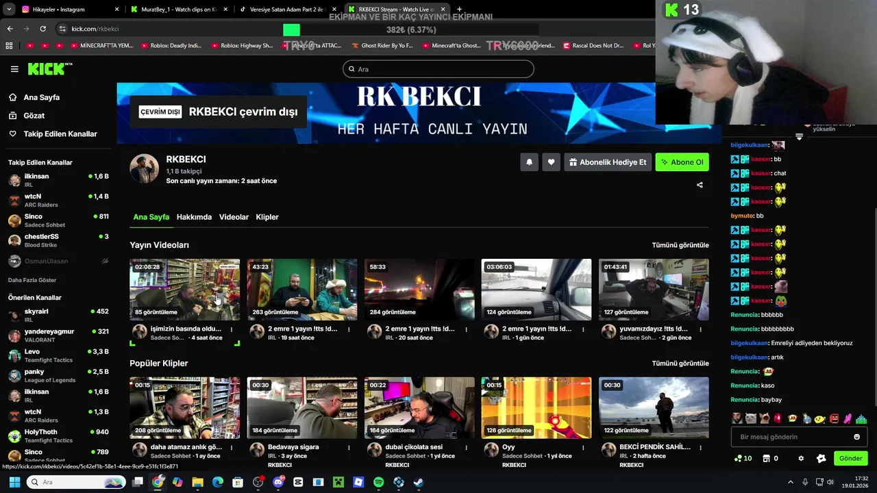Open options menu for the 19 saat önce video
Viewport: 877px width, 493px height.
(349, 329)
